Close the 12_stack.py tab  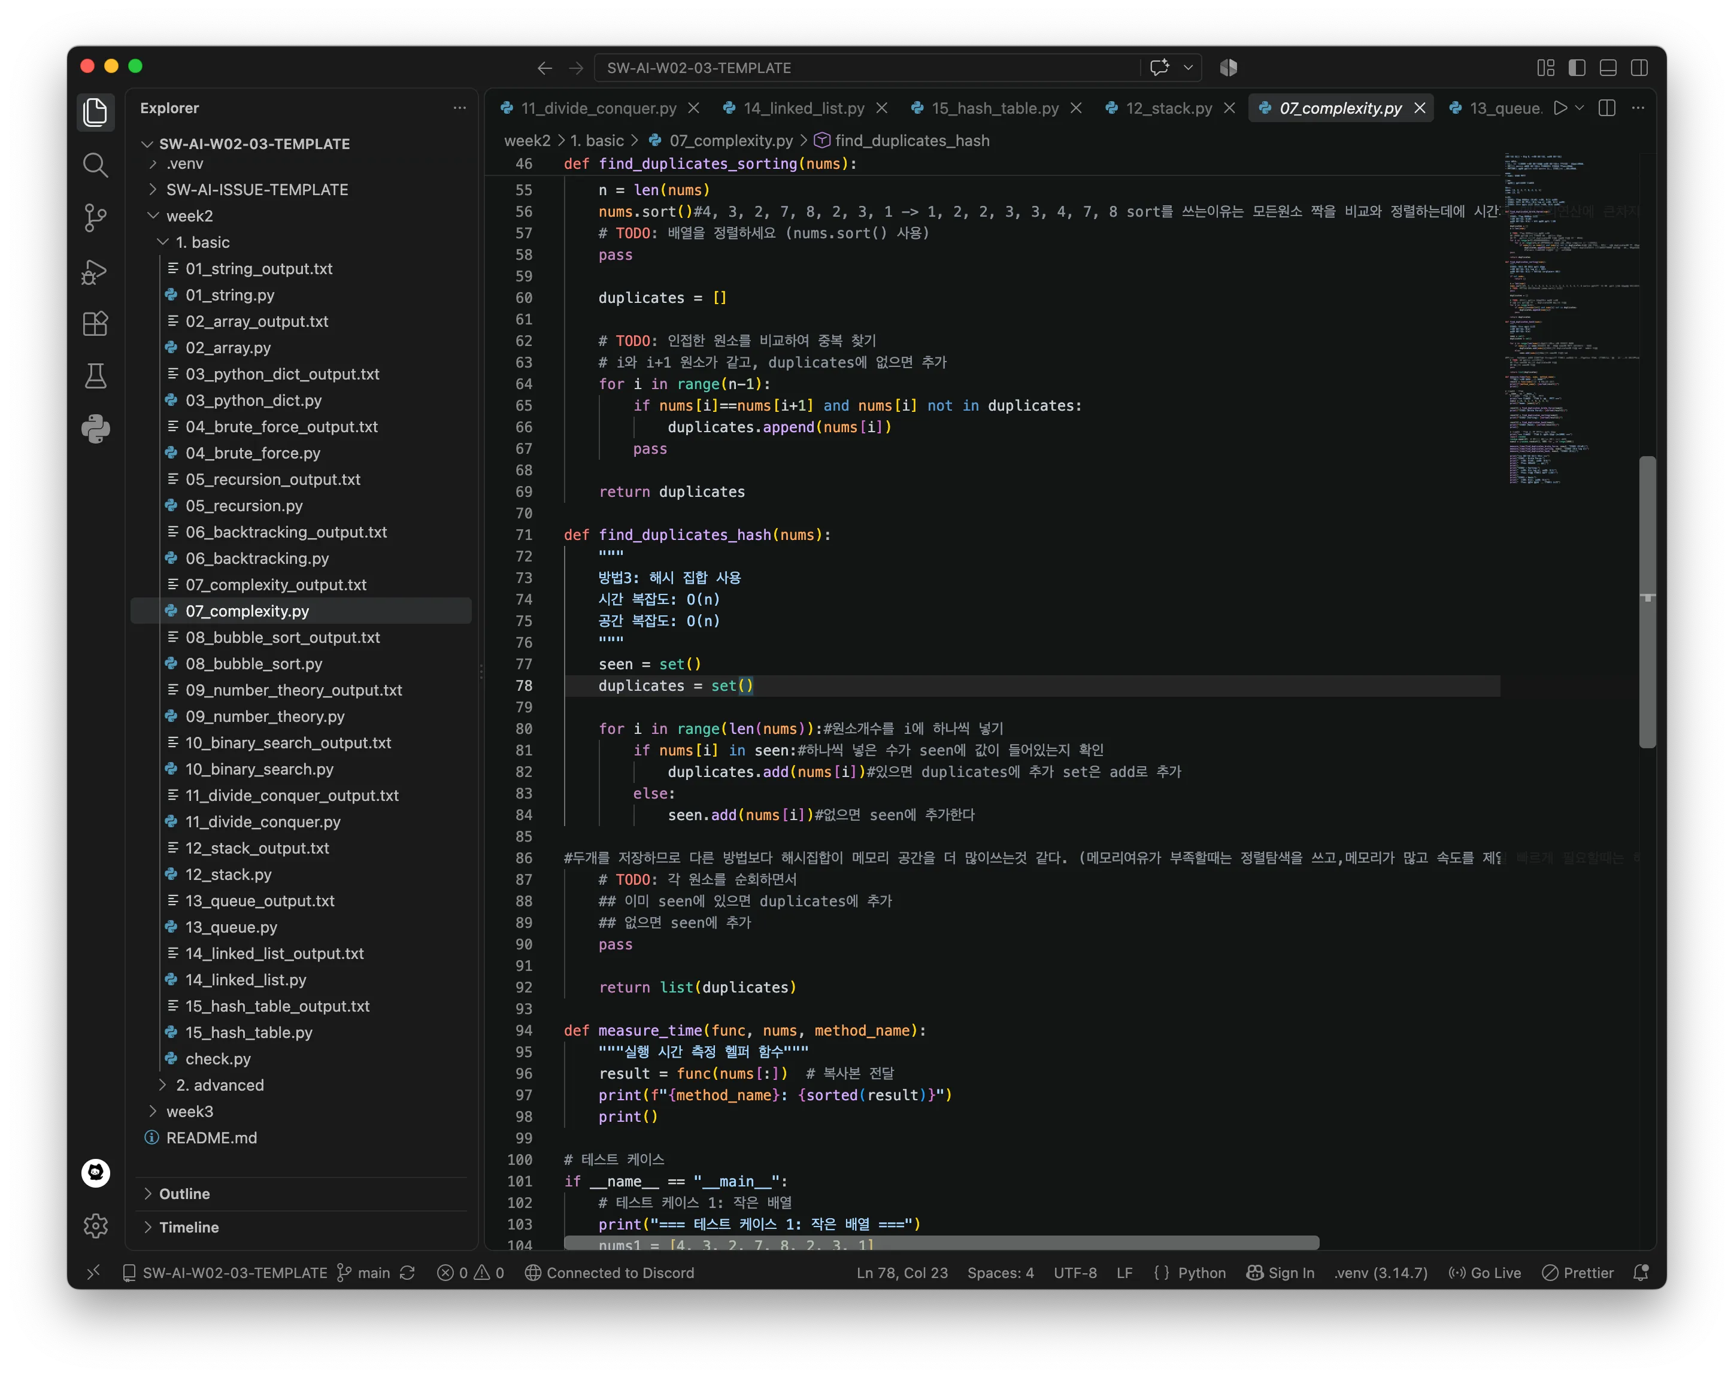click(x=1230, y=108)
